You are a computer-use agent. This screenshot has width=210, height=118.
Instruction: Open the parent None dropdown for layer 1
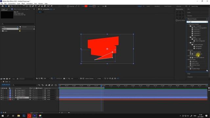[x=51, y=90]
